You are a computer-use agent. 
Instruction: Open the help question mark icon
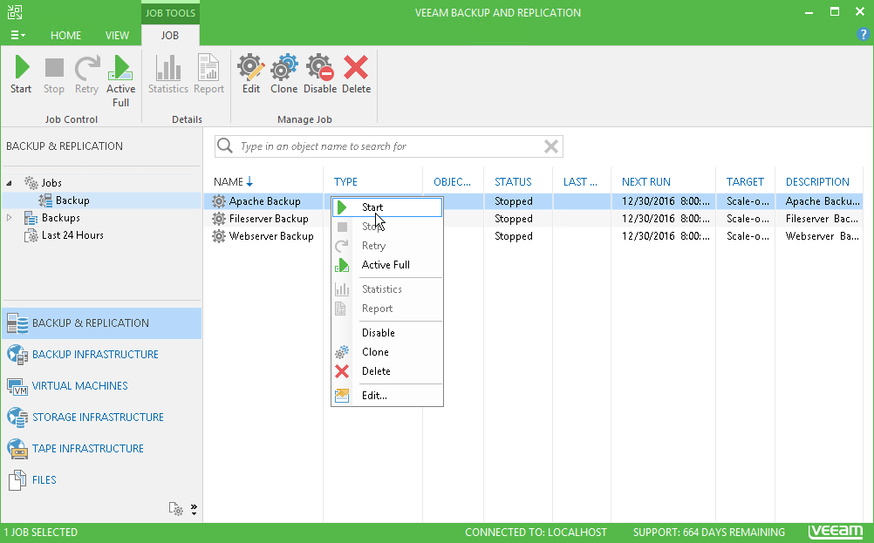coord(863,34)
